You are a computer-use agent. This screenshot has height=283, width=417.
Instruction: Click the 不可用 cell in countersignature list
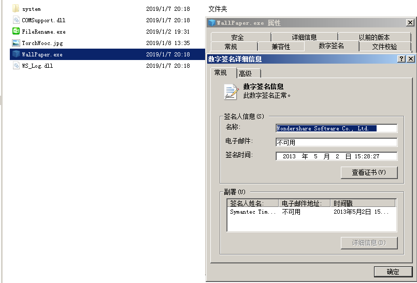pos(291,212)
